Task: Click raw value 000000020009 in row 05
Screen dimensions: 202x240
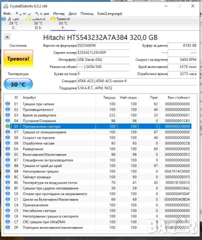Action: tap(177, 126)
